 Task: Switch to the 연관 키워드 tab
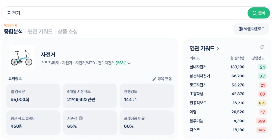tap(40, 32)
